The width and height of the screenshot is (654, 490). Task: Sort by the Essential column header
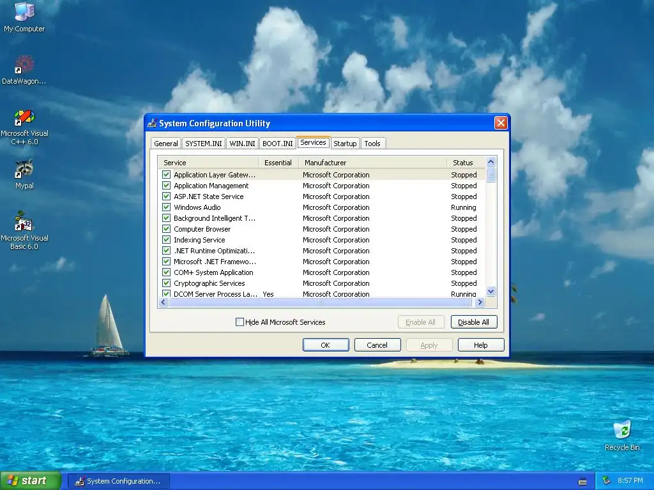point(278,163)
